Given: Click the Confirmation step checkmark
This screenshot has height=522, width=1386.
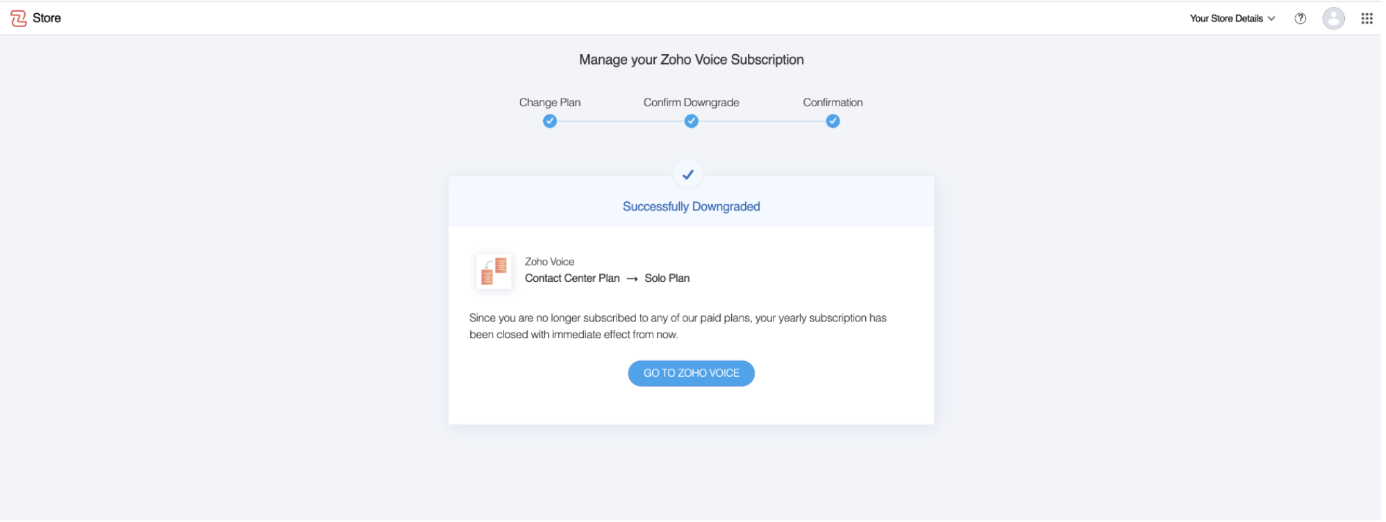Looking at the screenshot, I should point(833,121).
